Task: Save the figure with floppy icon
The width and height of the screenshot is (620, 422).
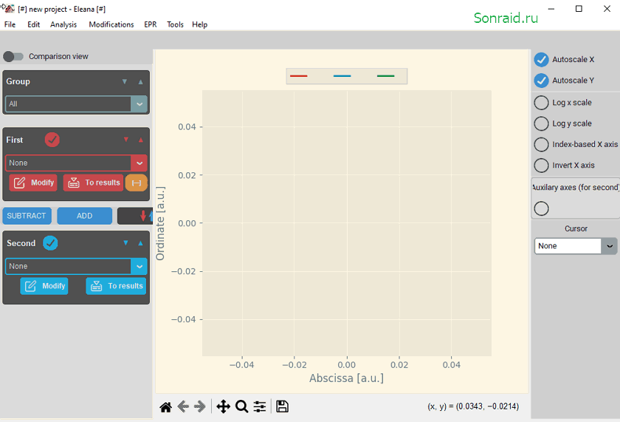Action: [x=282, y=406]
